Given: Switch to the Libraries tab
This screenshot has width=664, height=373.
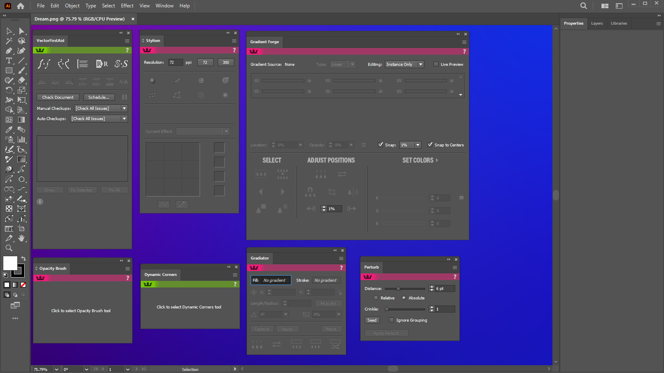Looking at the screenshot, I should [x=619, y=23].
